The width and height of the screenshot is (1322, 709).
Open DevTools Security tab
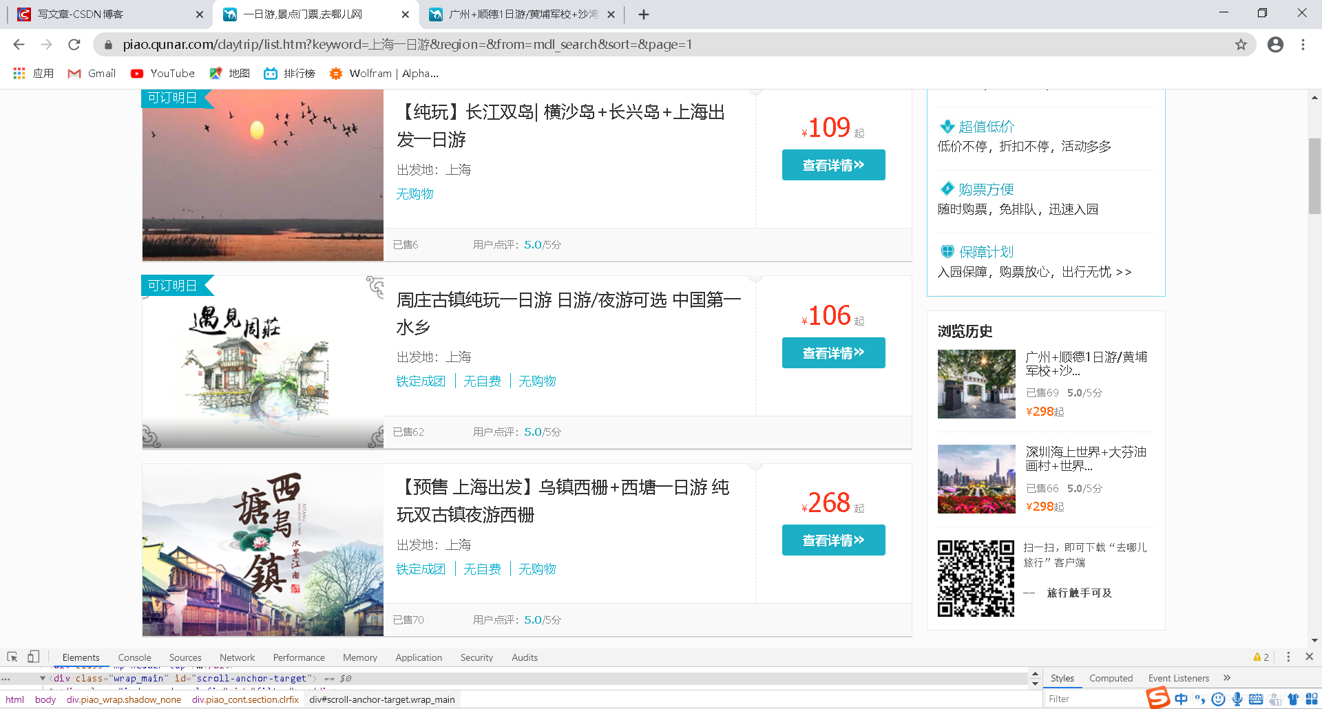(476, 658)
